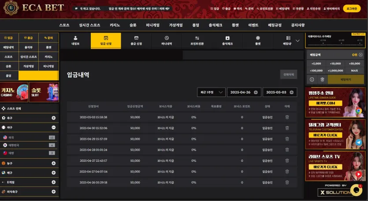The image size is (368, 201).
Task: Switch to the highlighted 입금 신청 tab
Action: tap(106, 41)
